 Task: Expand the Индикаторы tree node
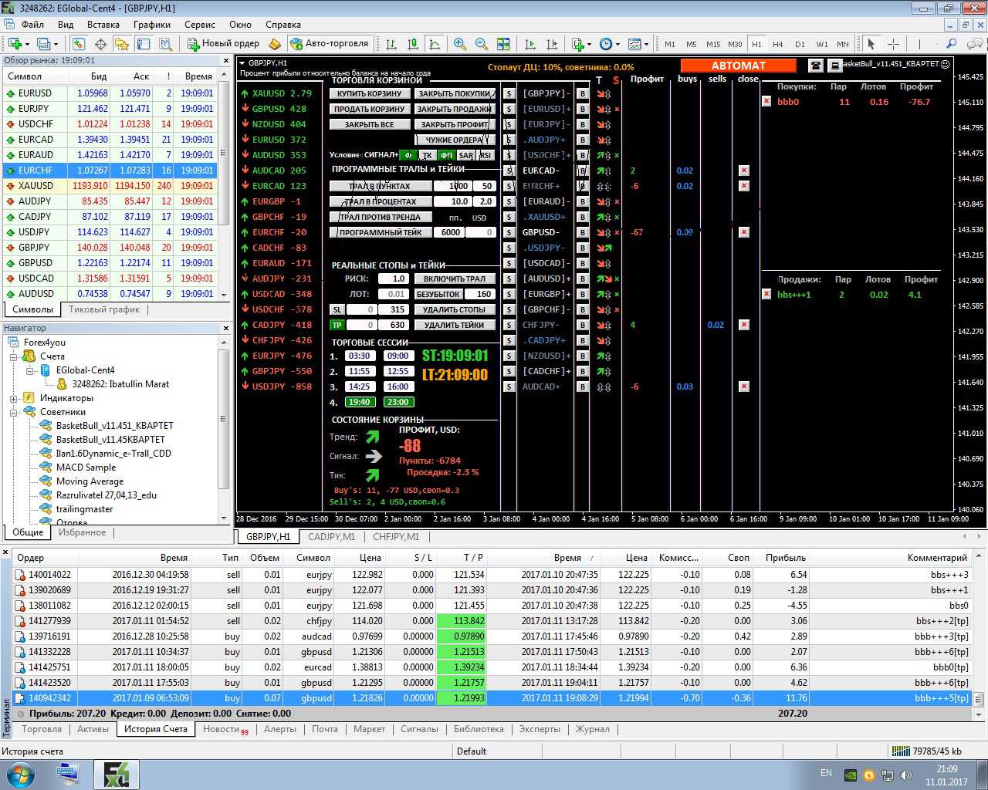[x=14, y=398]
